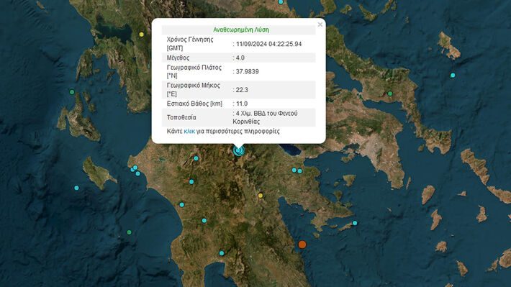Select the cyan marker at top of map
This screenshot has height=287, width=511.
[281, 2]
